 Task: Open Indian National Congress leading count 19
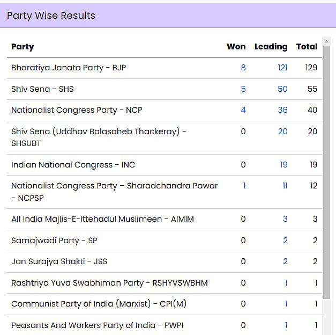tap(283, 165)
